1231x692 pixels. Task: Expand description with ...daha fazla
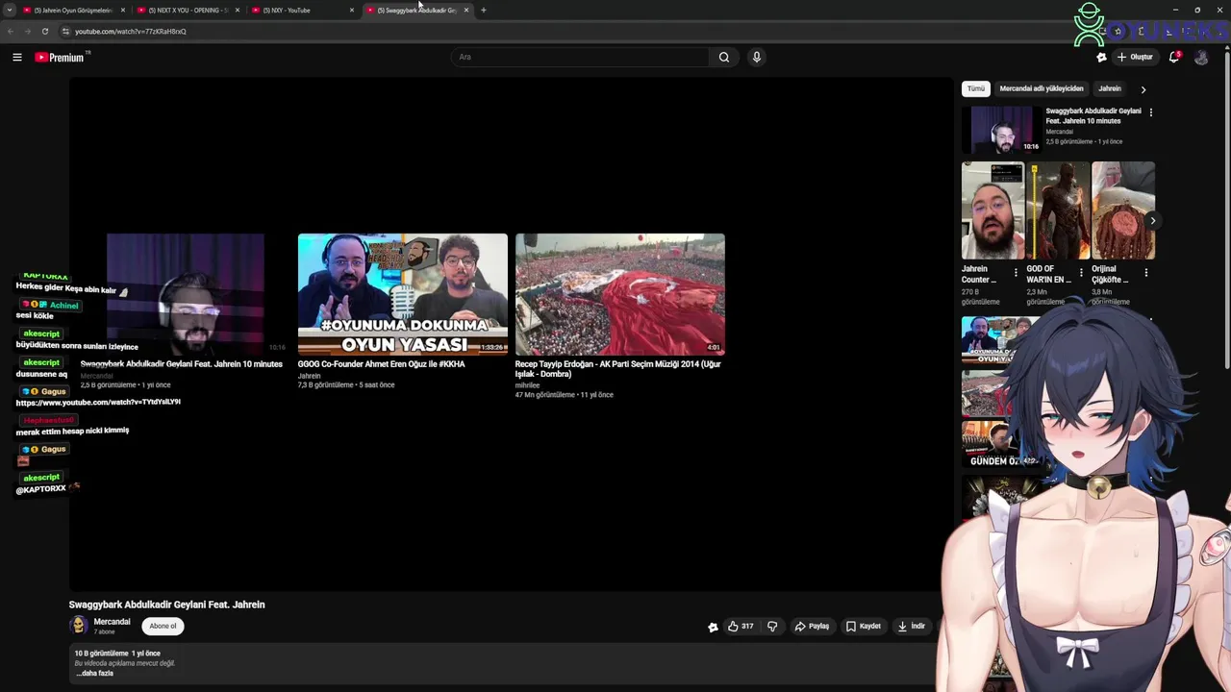tap(94, 674)
